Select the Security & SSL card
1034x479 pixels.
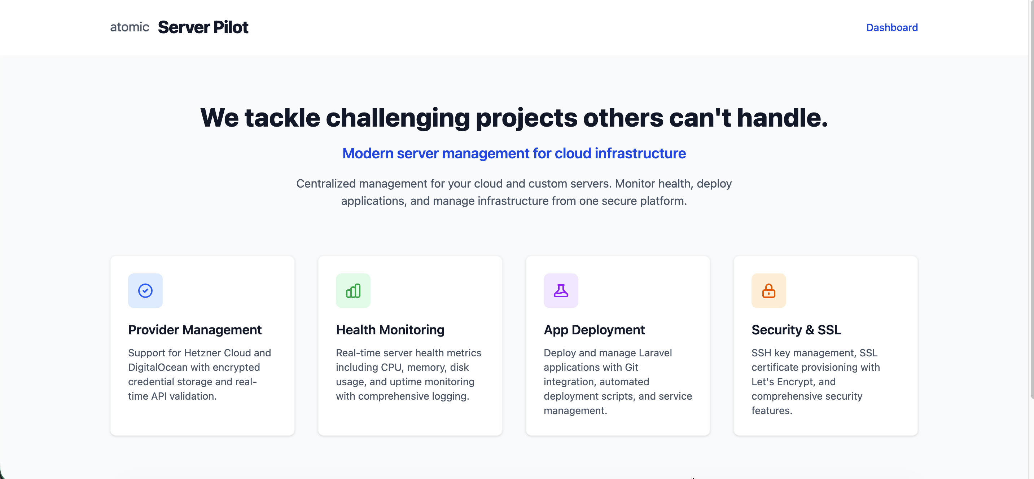(826, 345)
